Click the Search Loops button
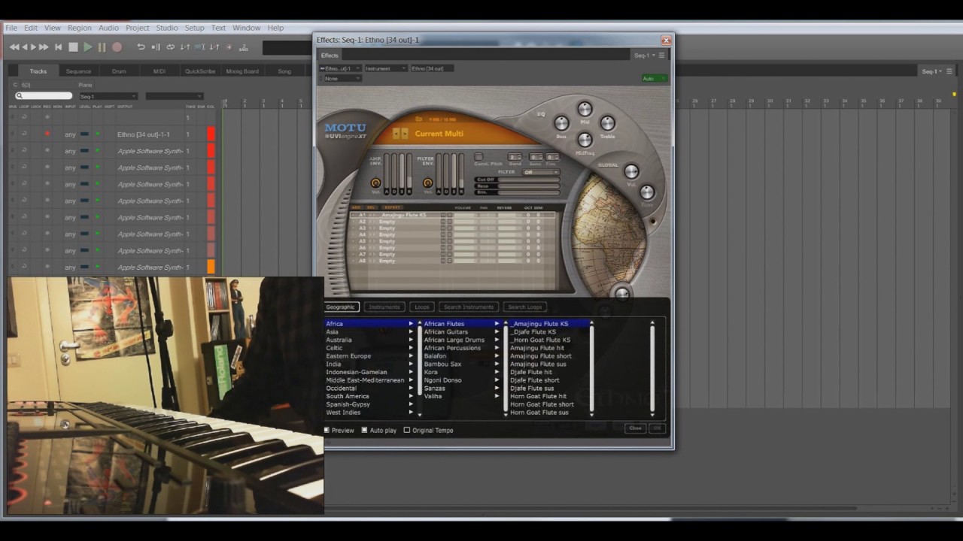The height and width of the screenshot is (541, 963). [524, 307]
